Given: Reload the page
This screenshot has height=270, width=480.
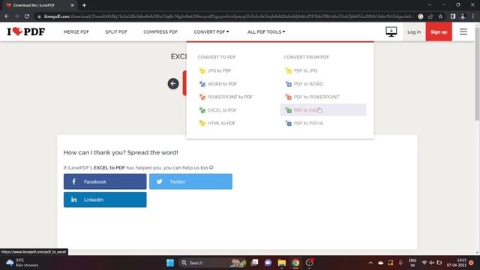Looking at the screenshot, I should [27, 16].
